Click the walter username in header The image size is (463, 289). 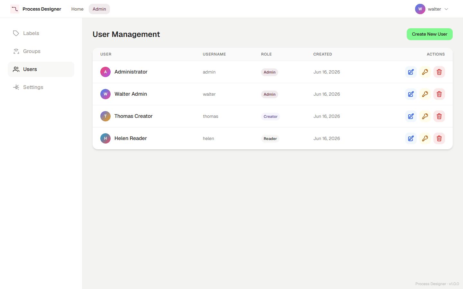(434, 9)
